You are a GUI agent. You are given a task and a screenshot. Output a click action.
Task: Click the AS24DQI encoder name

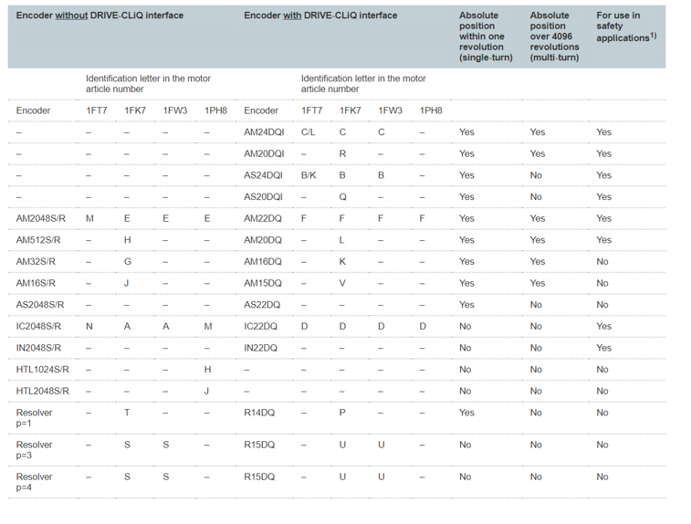pyautogui.click(x=263, y=175)
